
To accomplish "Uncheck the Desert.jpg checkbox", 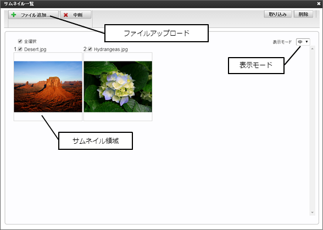I will tap(20, 49).
